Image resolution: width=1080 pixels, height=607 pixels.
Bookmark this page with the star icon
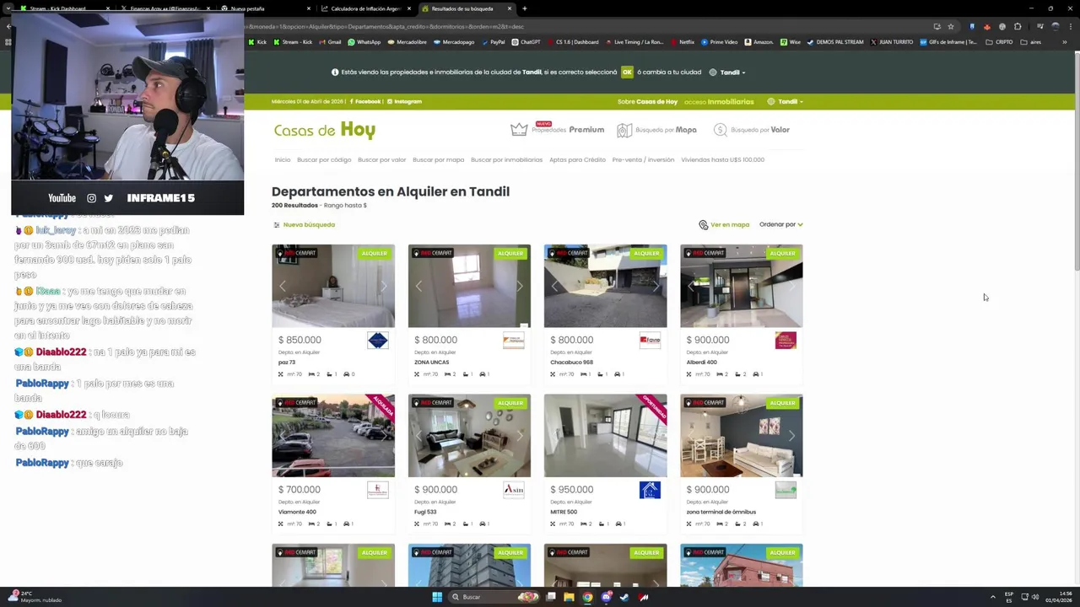coord(951,26)
